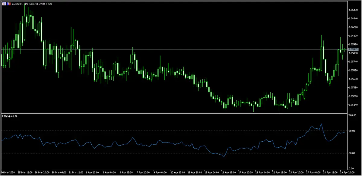The height and width of the screenshot is (176, 362).
Task: Click the 0.00 RSI scale label
Action: pyautogui.click(x=351, y=168)
